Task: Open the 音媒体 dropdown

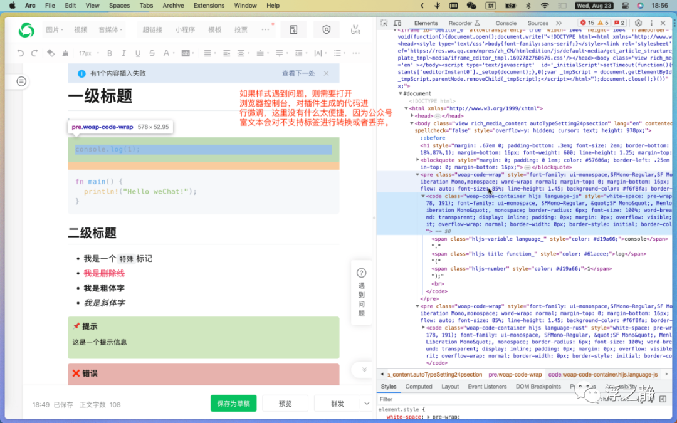Action: (x=110, y=30)
